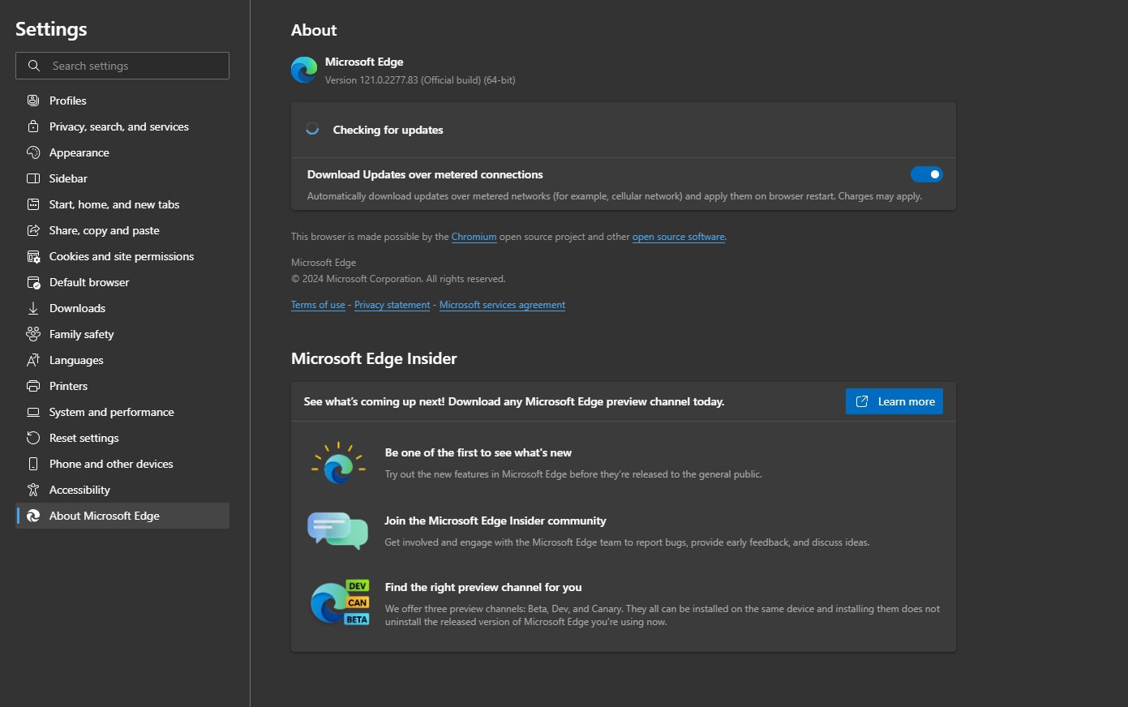Click the Printers icon
Viewport: 1128px width, 707px height.
pos(32,386)
